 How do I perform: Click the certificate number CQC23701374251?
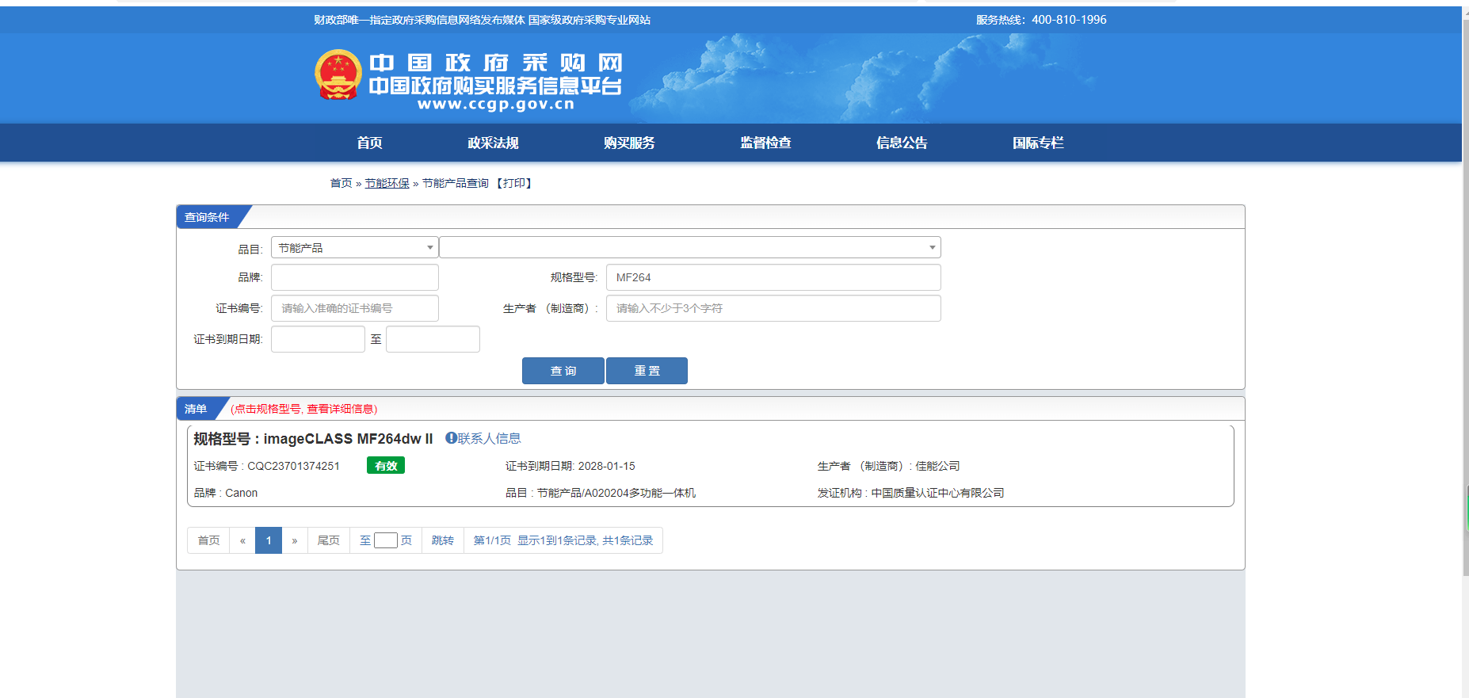coord(293,466)
